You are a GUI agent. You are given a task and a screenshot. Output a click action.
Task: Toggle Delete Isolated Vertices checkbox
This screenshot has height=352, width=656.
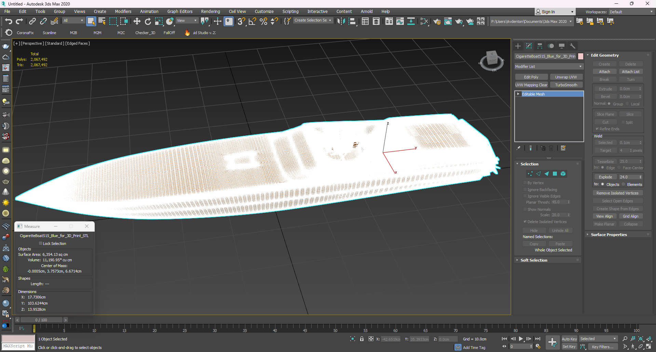point(525,222)
